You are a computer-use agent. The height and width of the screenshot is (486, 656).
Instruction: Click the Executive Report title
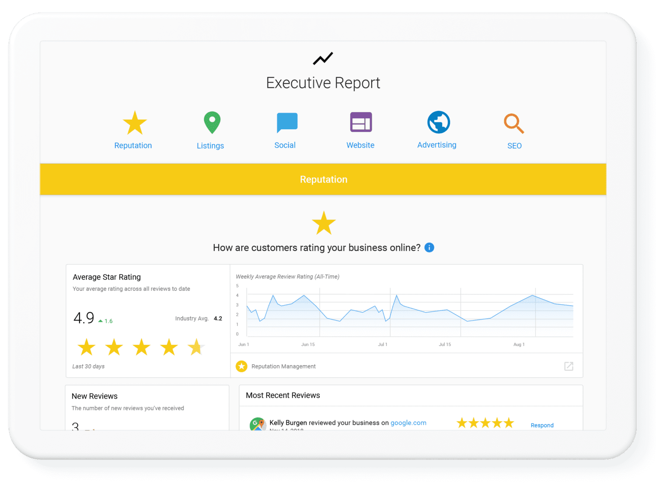323,83
